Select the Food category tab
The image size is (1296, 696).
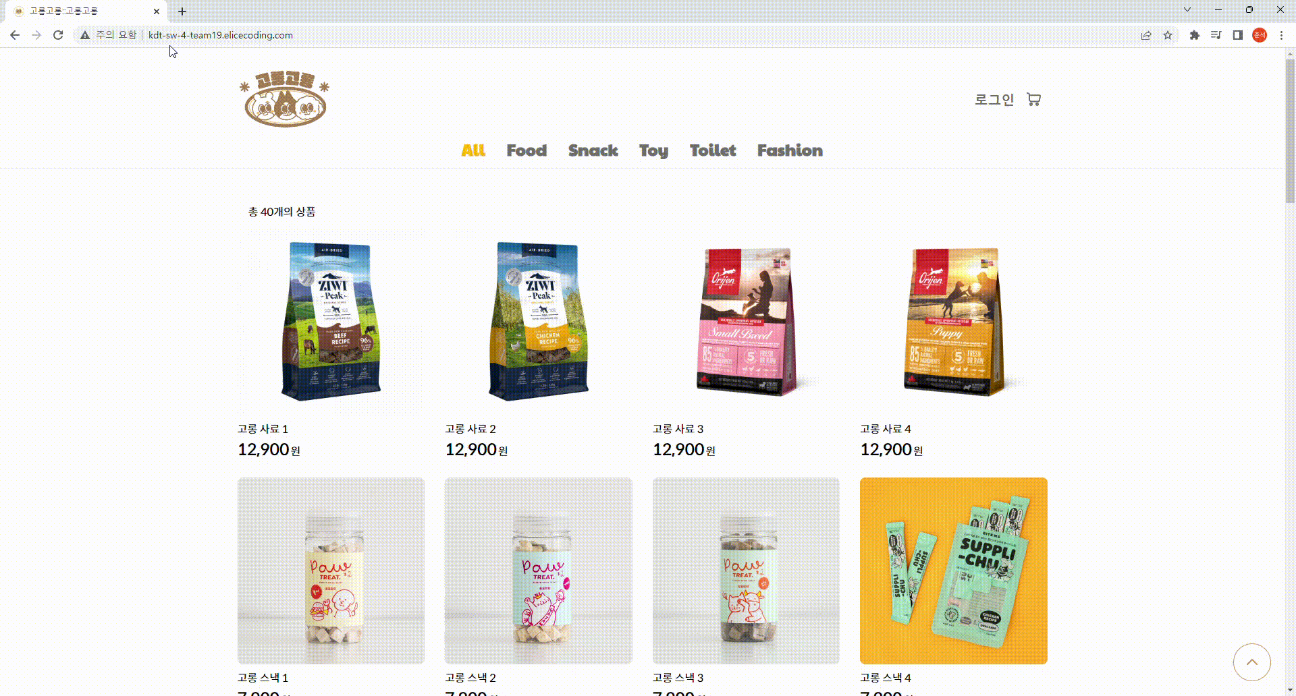pos(526,150)
